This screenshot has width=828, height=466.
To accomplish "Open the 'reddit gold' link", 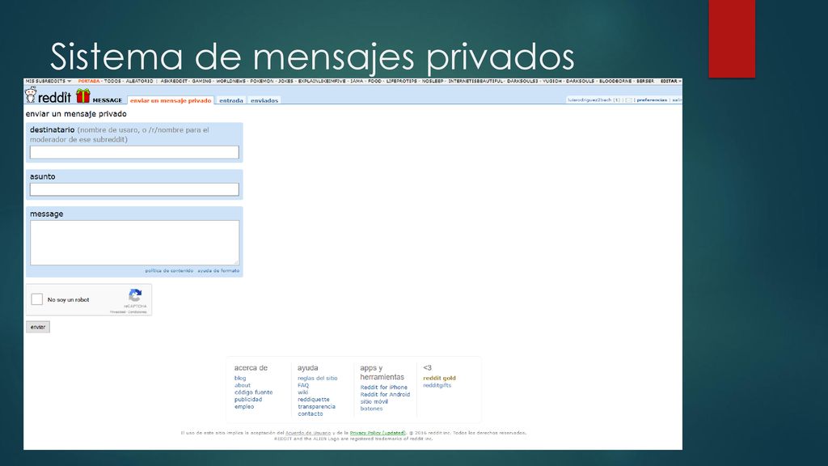I will [439, 379].
